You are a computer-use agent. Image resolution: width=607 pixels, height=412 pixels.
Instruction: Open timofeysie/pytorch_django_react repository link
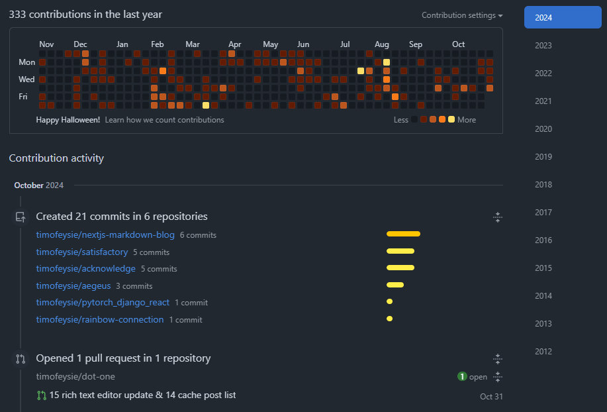tap(103, 303)
